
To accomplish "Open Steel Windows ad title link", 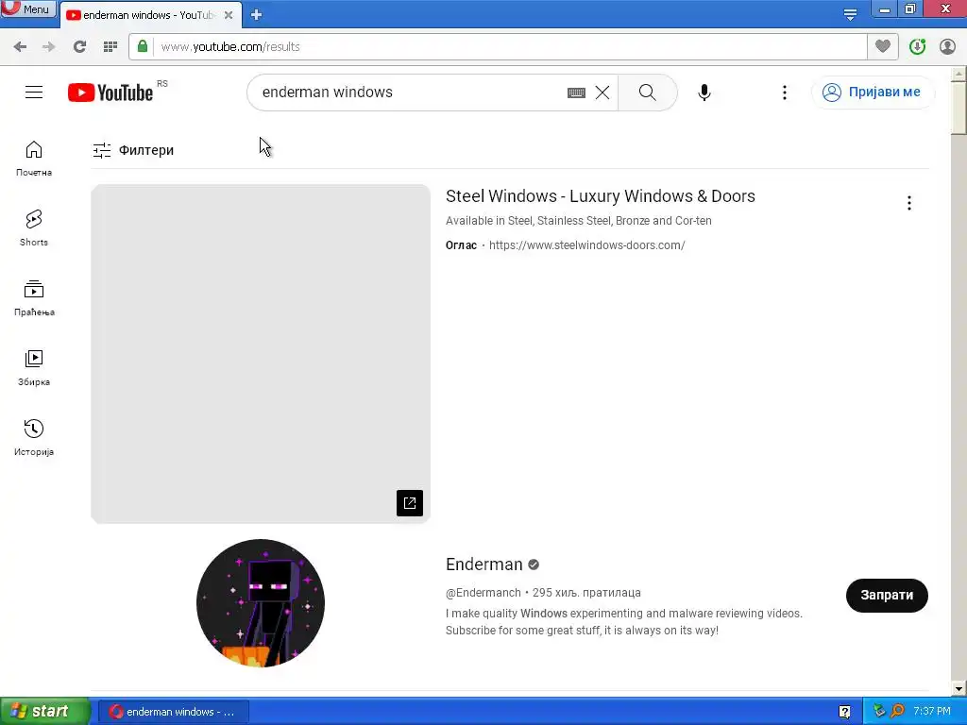I will 600,196.
